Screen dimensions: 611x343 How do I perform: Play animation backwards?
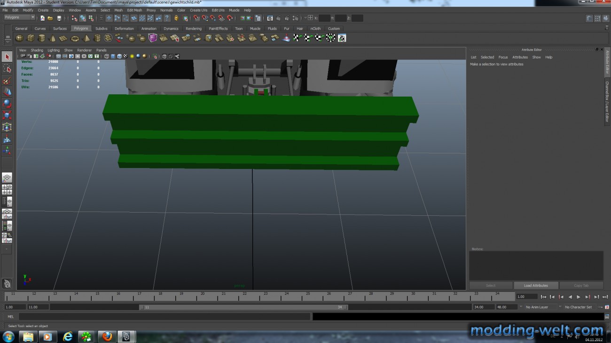coord(570,297)
